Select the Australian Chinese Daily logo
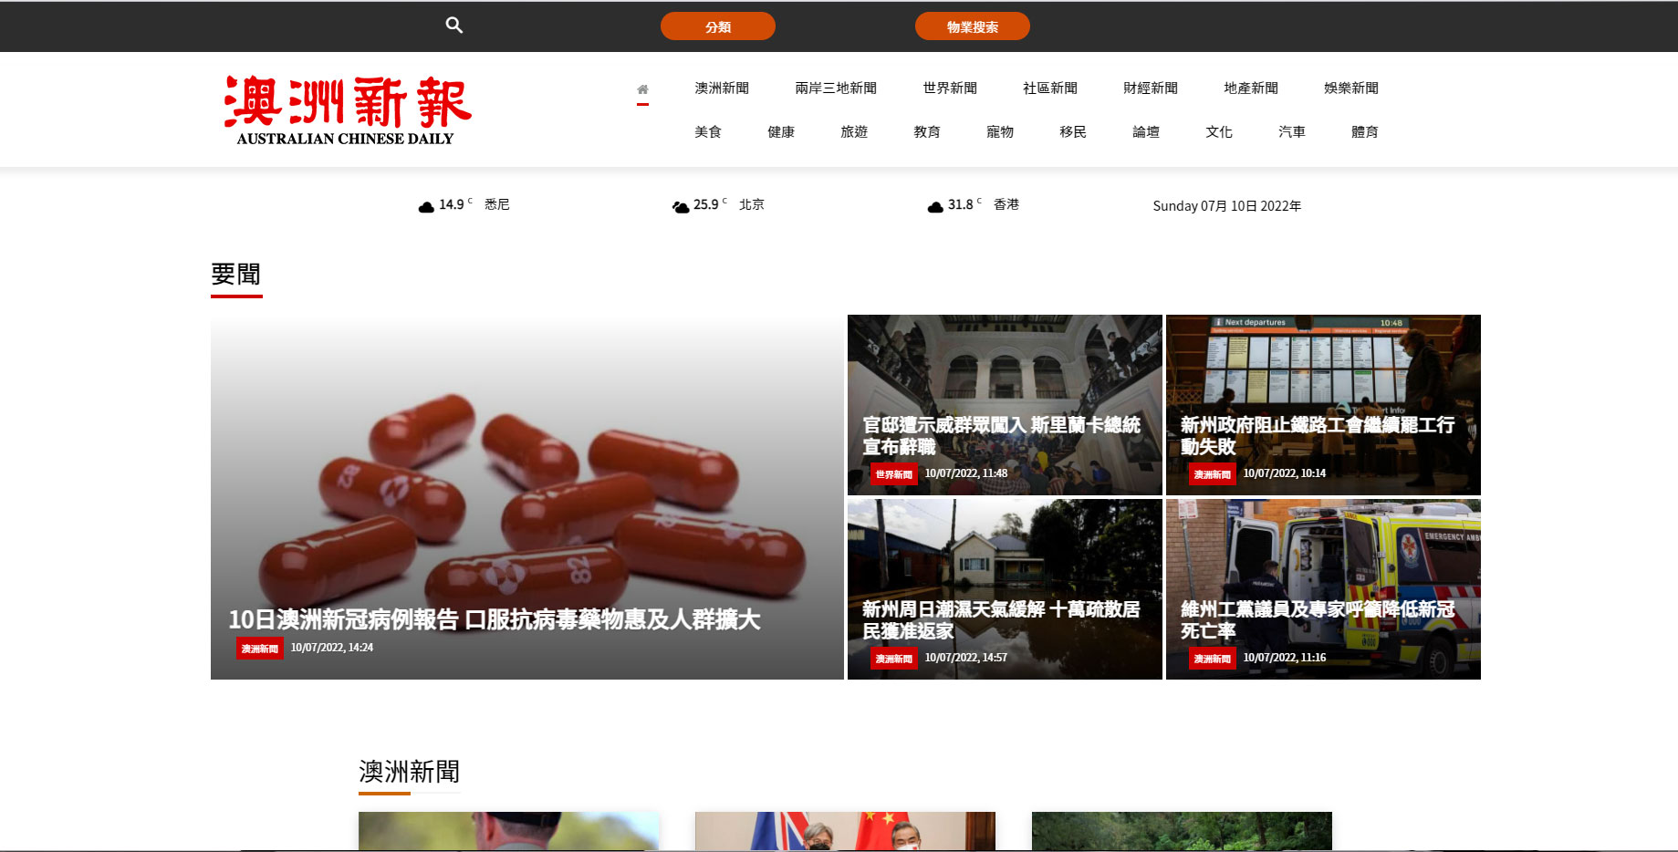This screenshot has height=852, width=1678. click(343, 109)
